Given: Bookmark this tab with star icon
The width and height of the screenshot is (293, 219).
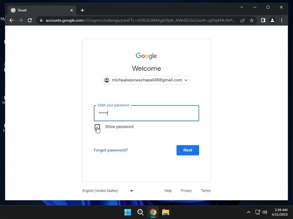Looking at the screenshot, I should (252, 20).
